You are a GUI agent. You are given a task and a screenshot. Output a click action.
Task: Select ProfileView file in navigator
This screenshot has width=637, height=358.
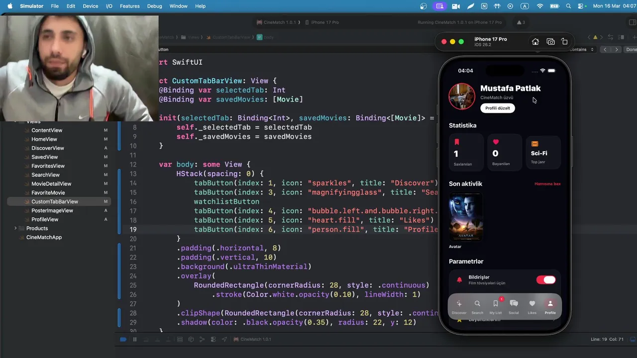pyautogui.click(x=45, y=220)
